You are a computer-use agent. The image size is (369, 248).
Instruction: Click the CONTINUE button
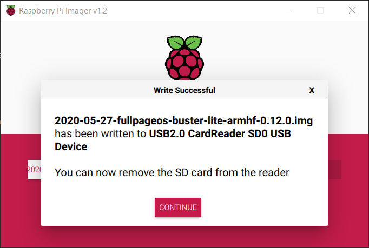178,207
